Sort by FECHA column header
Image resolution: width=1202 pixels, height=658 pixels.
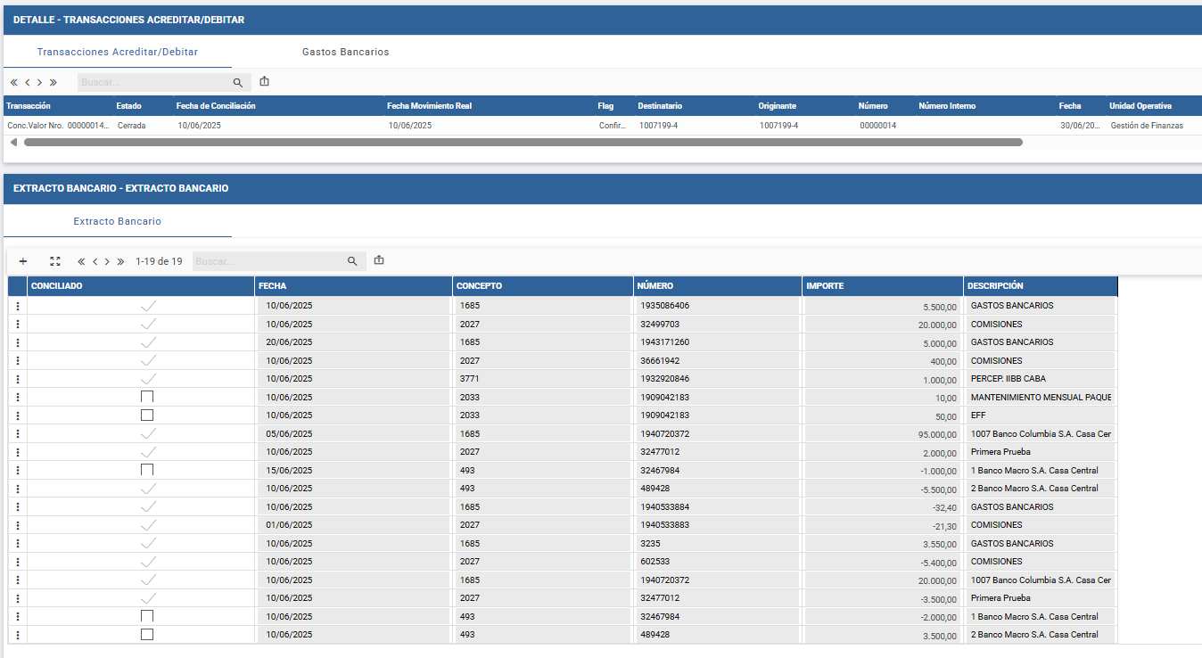tap(354, 286)
